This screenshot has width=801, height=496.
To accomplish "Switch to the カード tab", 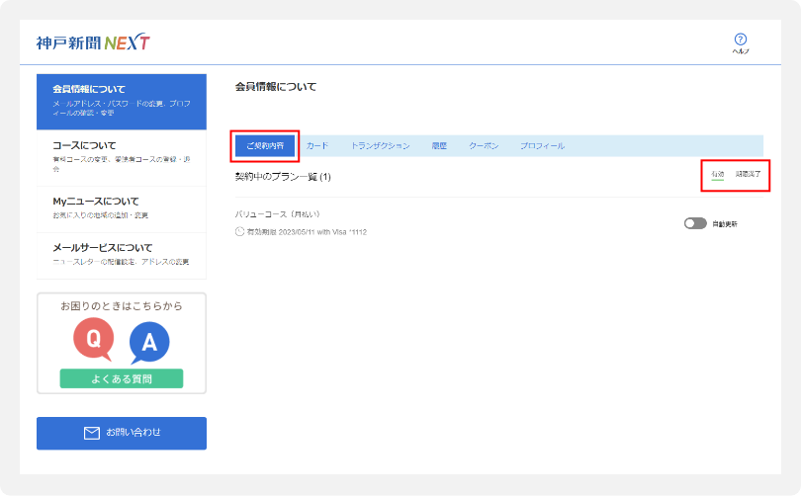I will point(317,146).
